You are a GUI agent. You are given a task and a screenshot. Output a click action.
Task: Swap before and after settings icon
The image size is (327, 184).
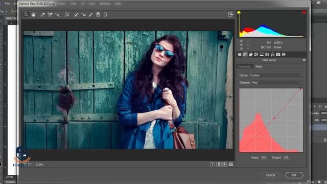click(x=219, y=165)
